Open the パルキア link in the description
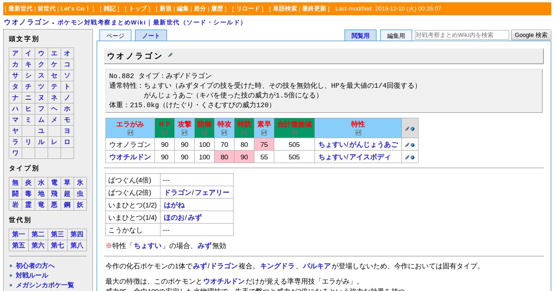The image size is (555, 291). coord(317,266)
